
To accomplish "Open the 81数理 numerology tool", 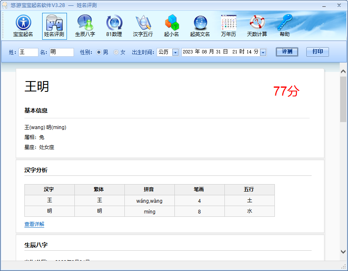I will tap(114, 26).
